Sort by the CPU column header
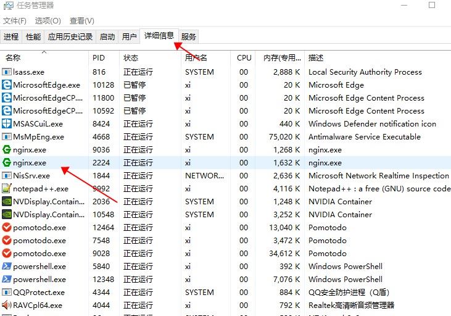 click(244, 57)
